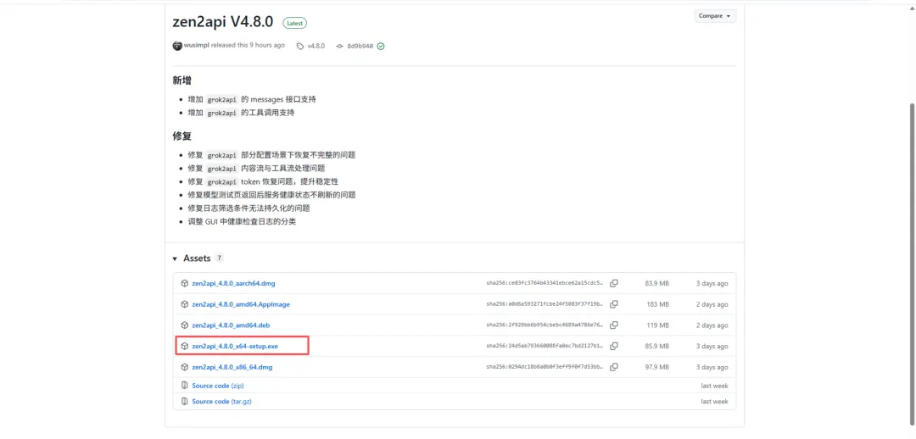Copy sha256 of x86_64.dmg asset
This screenshot has height=439, width=916.
(x=614, y=367)
